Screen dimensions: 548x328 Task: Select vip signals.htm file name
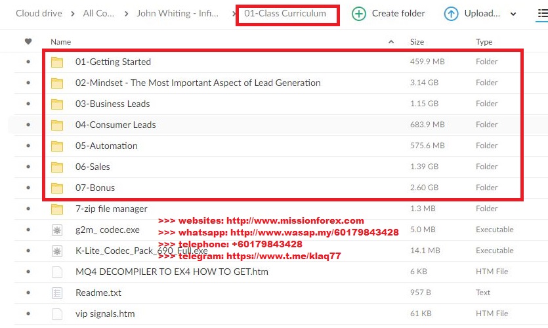pos(105,314)
